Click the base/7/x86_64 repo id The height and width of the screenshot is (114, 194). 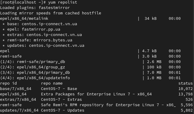click(16, 89)
